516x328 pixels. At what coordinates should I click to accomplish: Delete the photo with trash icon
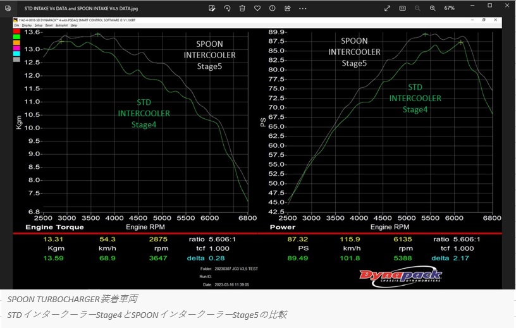tap(242, 8)
